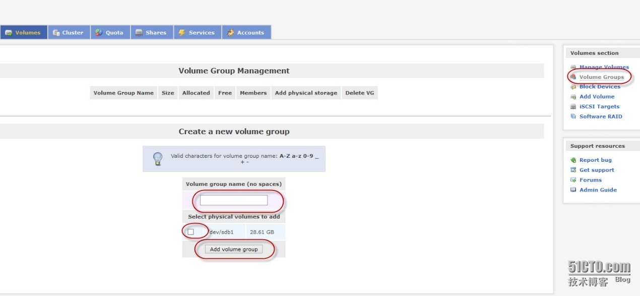The height and width of the screenshot is (296, 640).
Task: Click the Add physical storage column header
Action: click(306, 93)
